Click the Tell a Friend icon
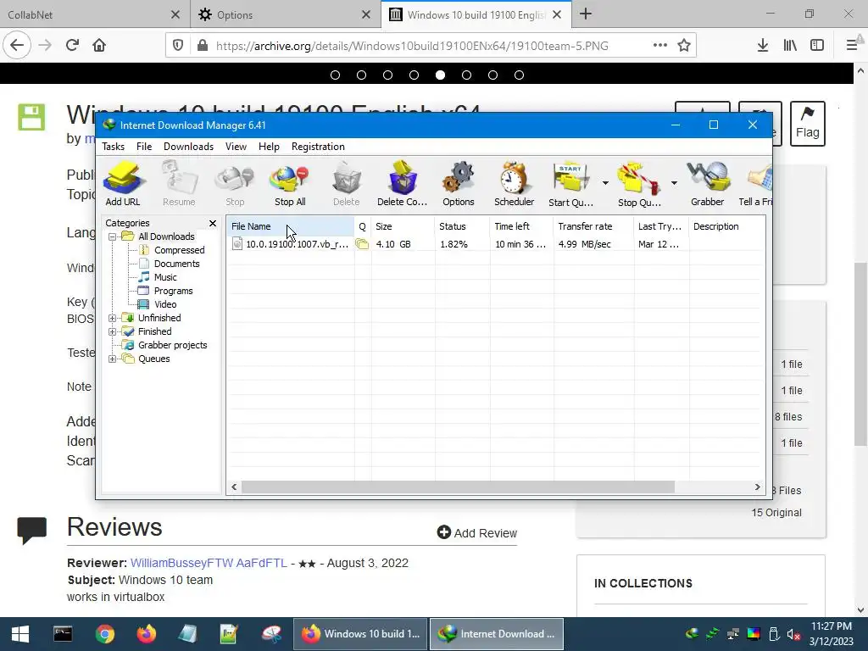 [x=755, y=184]
